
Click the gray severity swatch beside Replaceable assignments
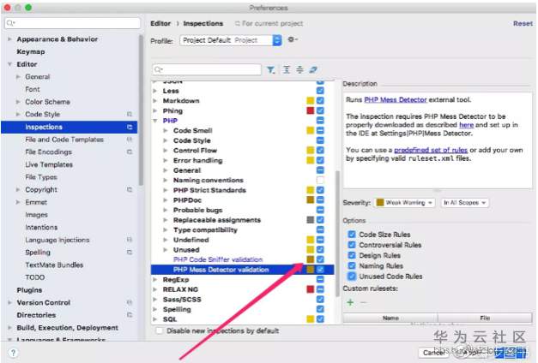310,220
